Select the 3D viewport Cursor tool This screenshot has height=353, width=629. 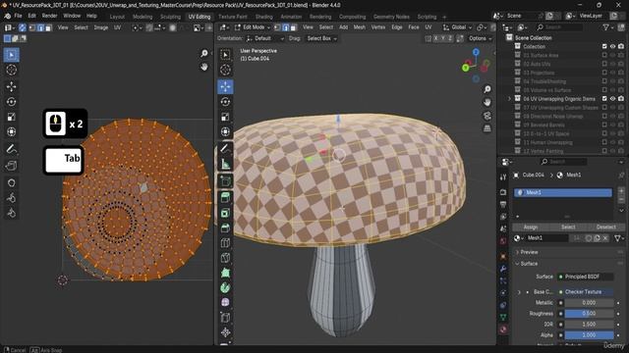point(225,70)
